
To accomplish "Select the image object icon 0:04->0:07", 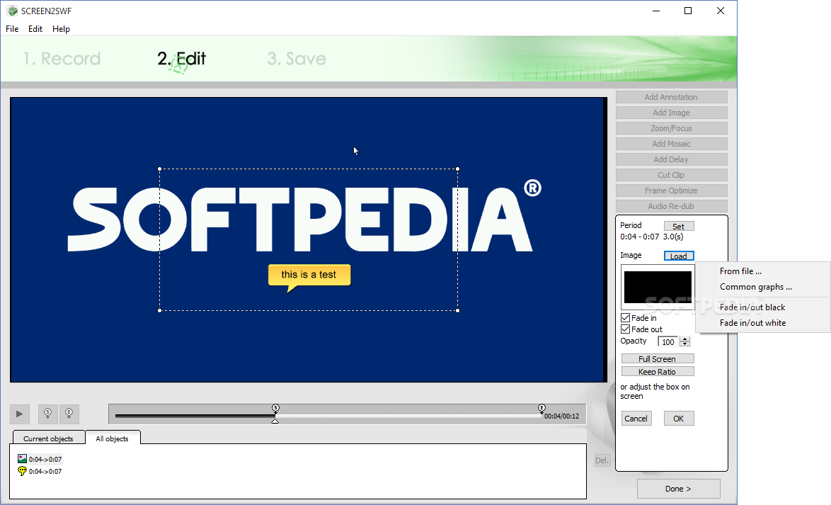I will [22, 459].
